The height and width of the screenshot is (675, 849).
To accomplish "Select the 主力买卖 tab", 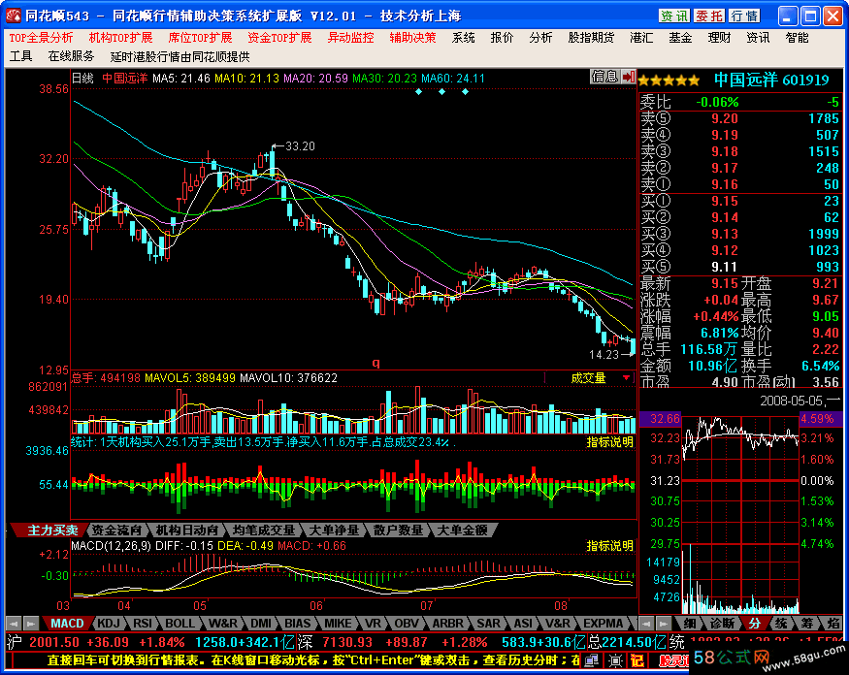I will 52,530.
